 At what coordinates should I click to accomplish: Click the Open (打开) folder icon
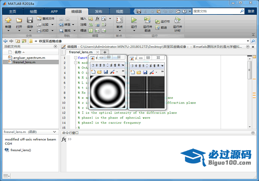(x=19, y=20)
